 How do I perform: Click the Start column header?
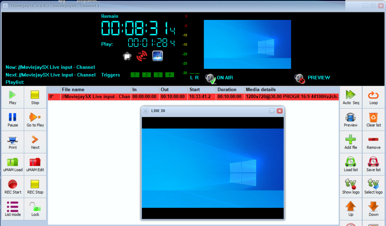[x=202, y=89]
